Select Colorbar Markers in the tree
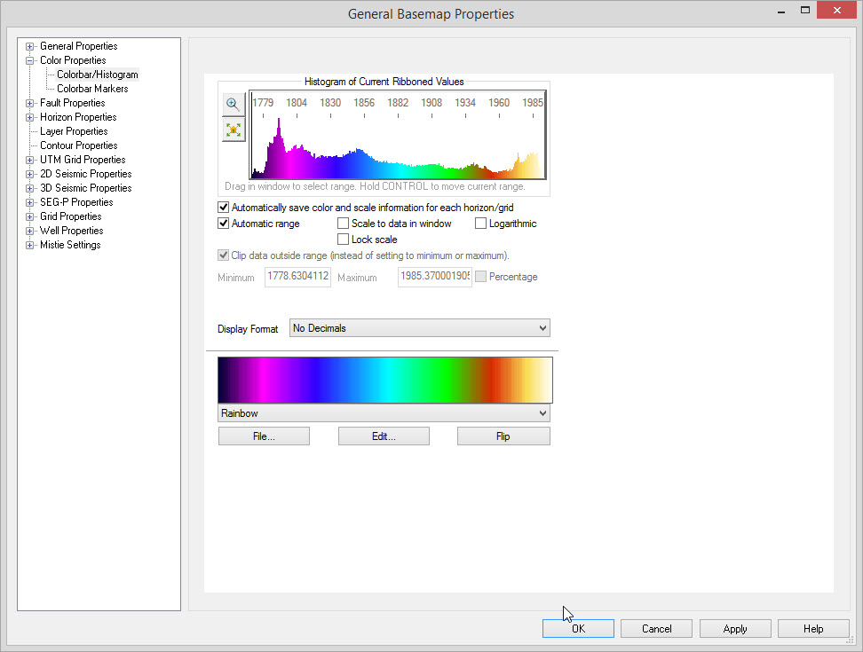The image size is (863, 652). (x=92, y=89)
